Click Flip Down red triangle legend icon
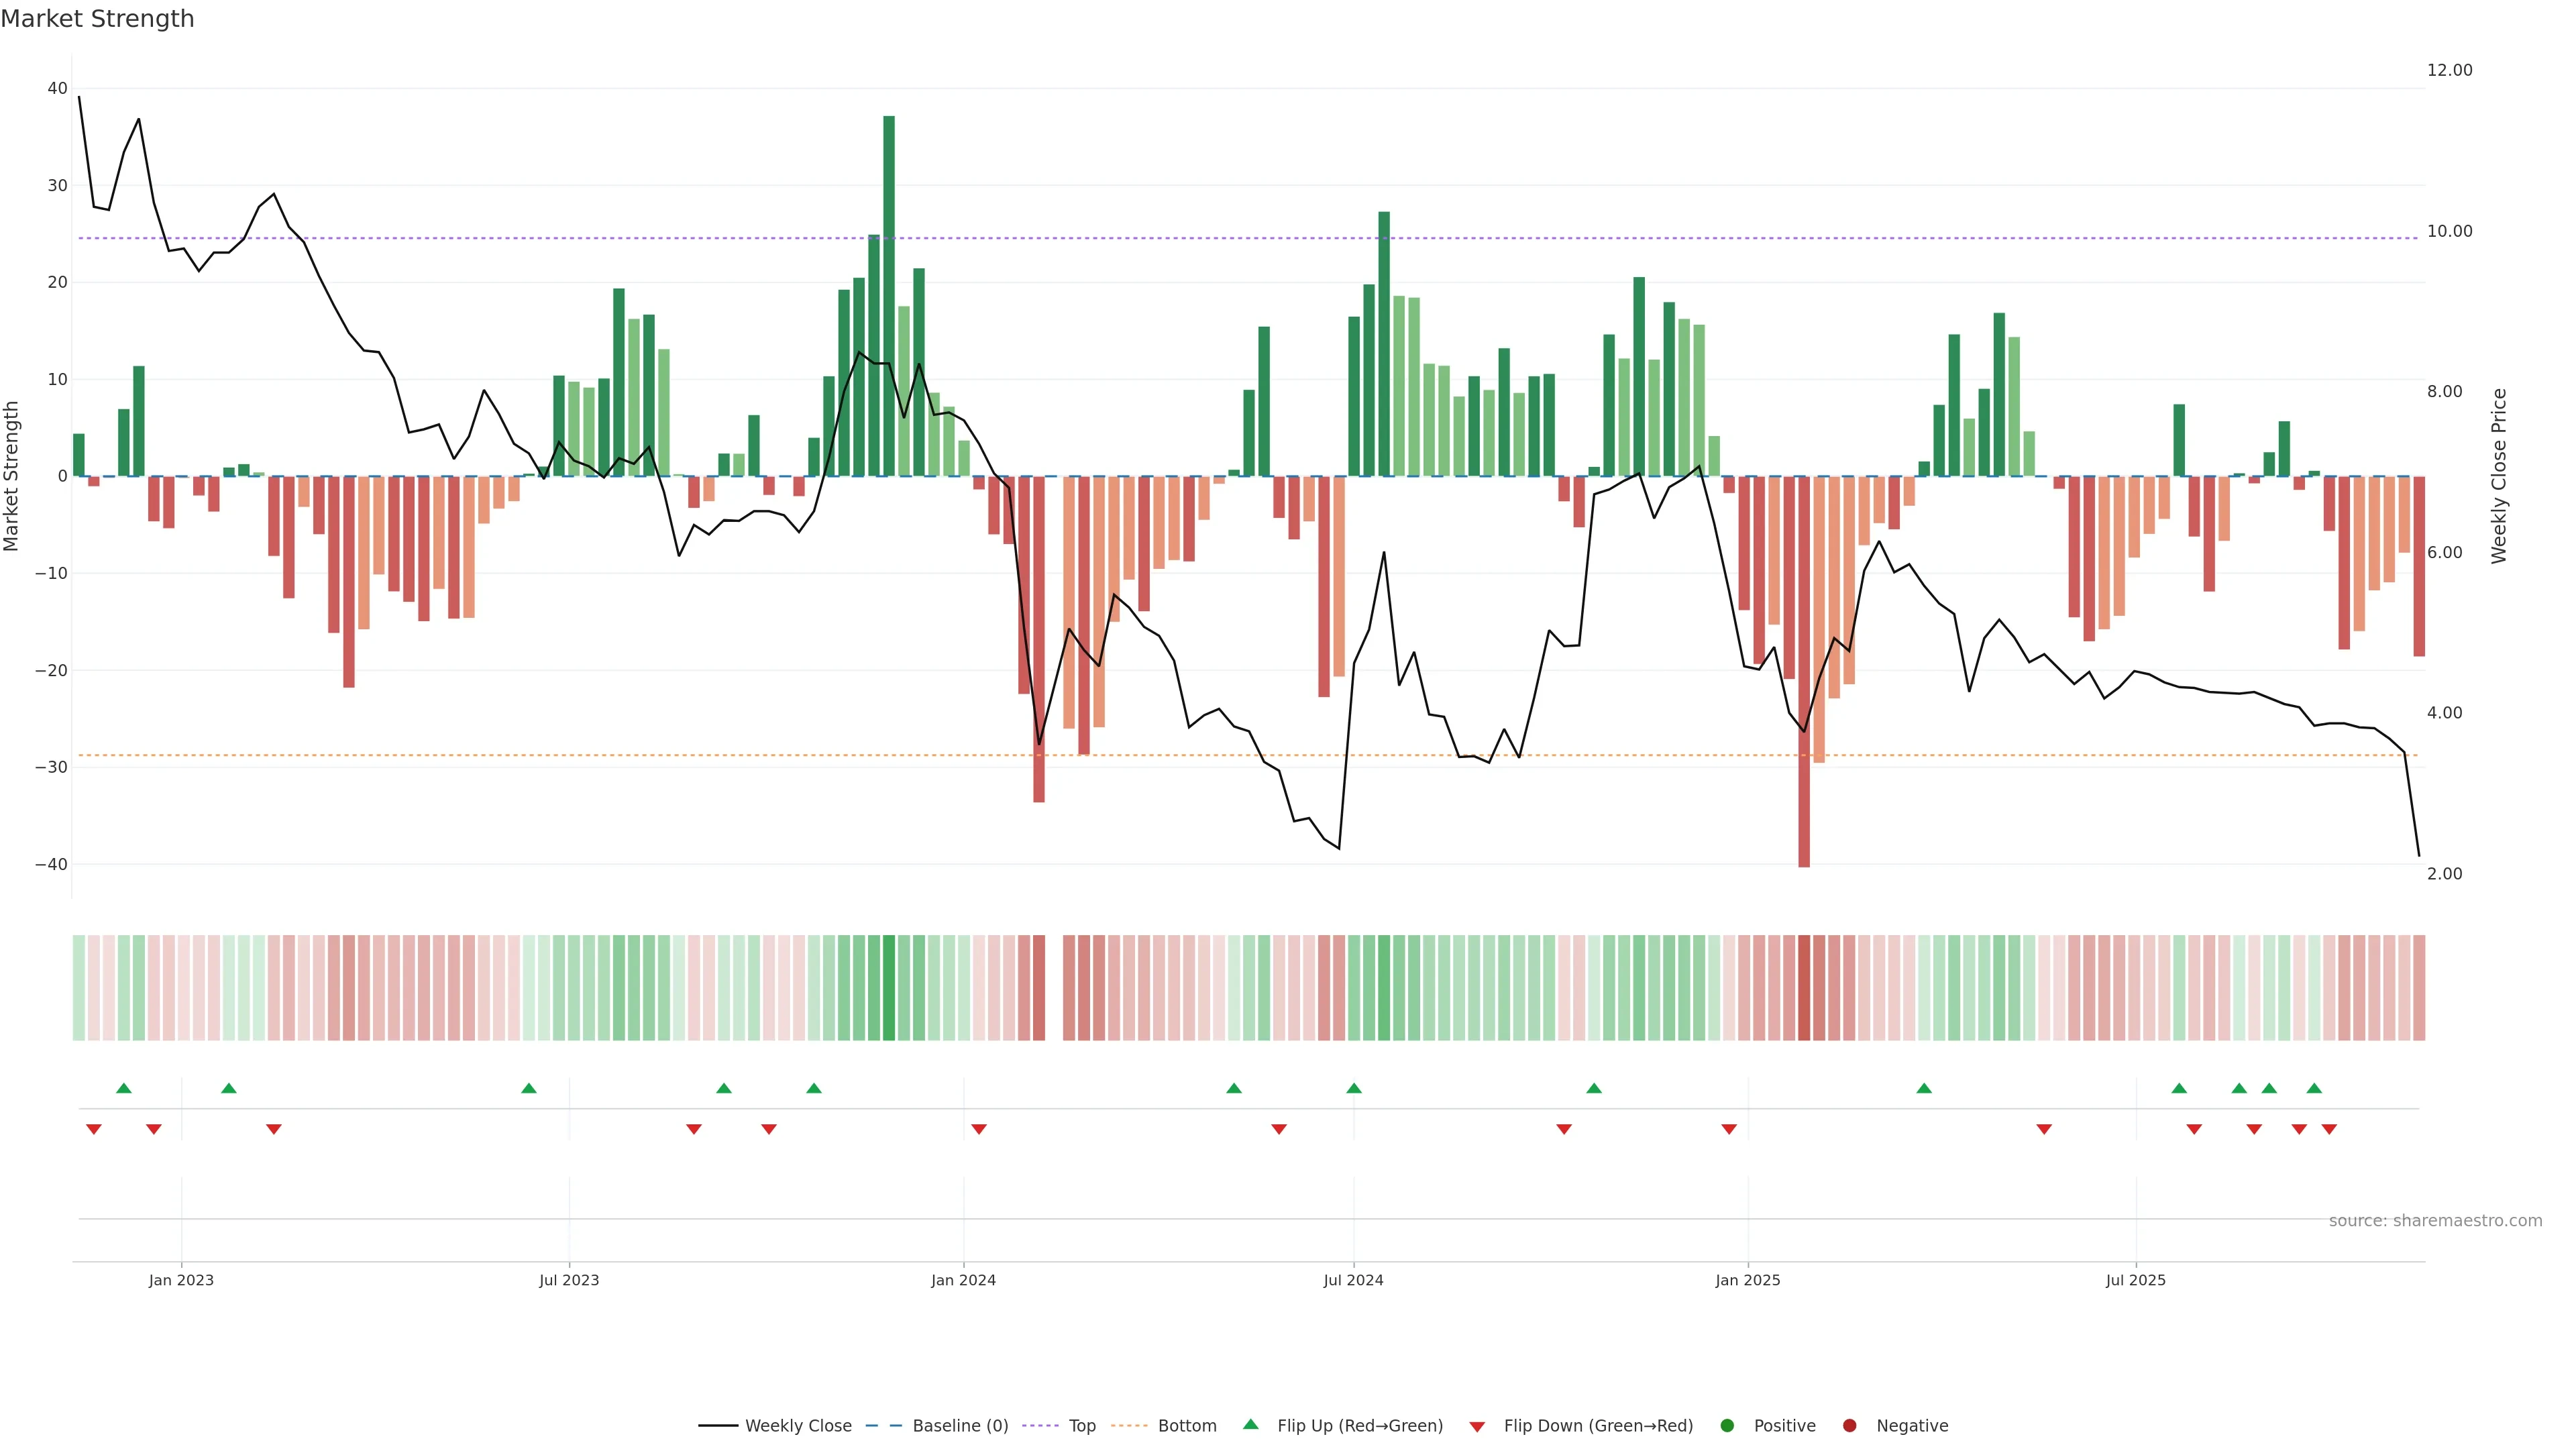The image size is (2576, 1449). [1477, 1426]
